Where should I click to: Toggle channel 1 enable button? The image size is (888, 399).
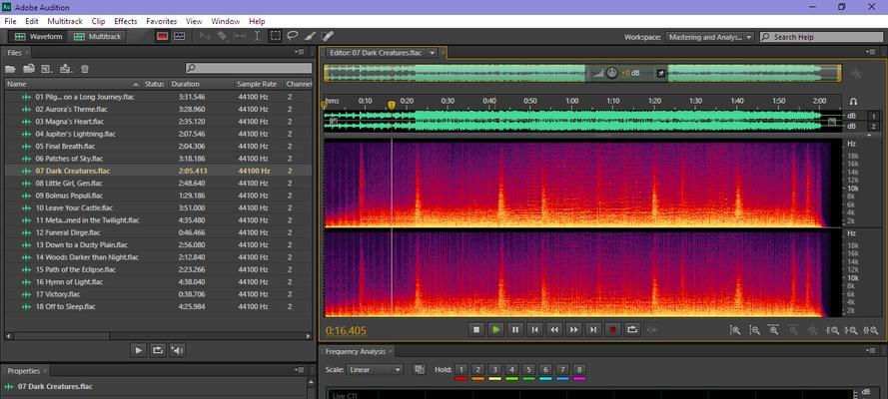pos(873,116)
